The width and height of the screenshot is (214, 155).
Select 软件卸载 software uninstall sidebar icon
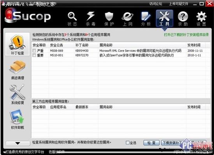[18, 119]
